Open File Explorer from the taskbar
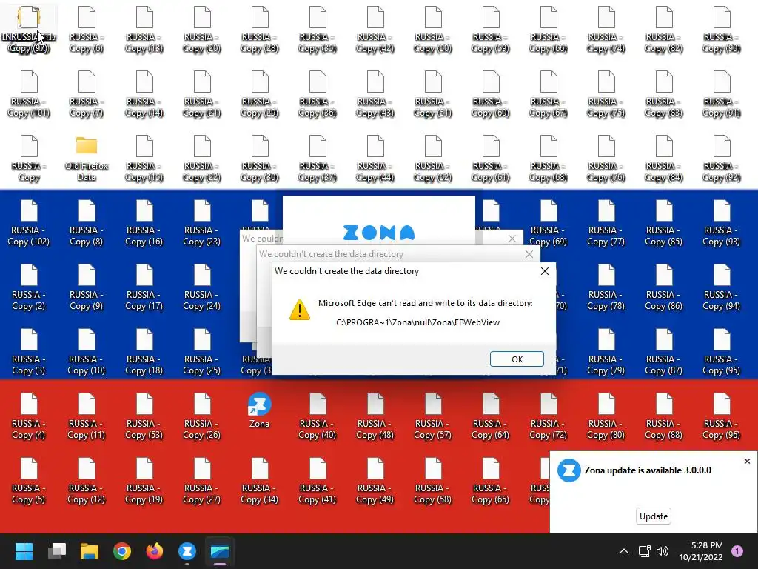This screenshot has height=569, width=758. pos(90,551)
